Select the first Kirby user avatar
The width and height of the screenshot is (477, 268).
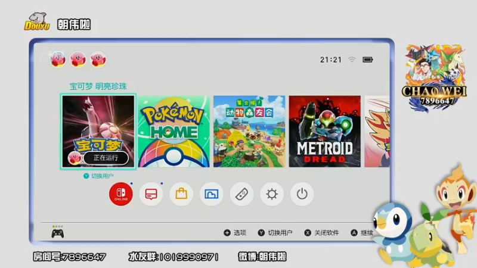point(58,59)
